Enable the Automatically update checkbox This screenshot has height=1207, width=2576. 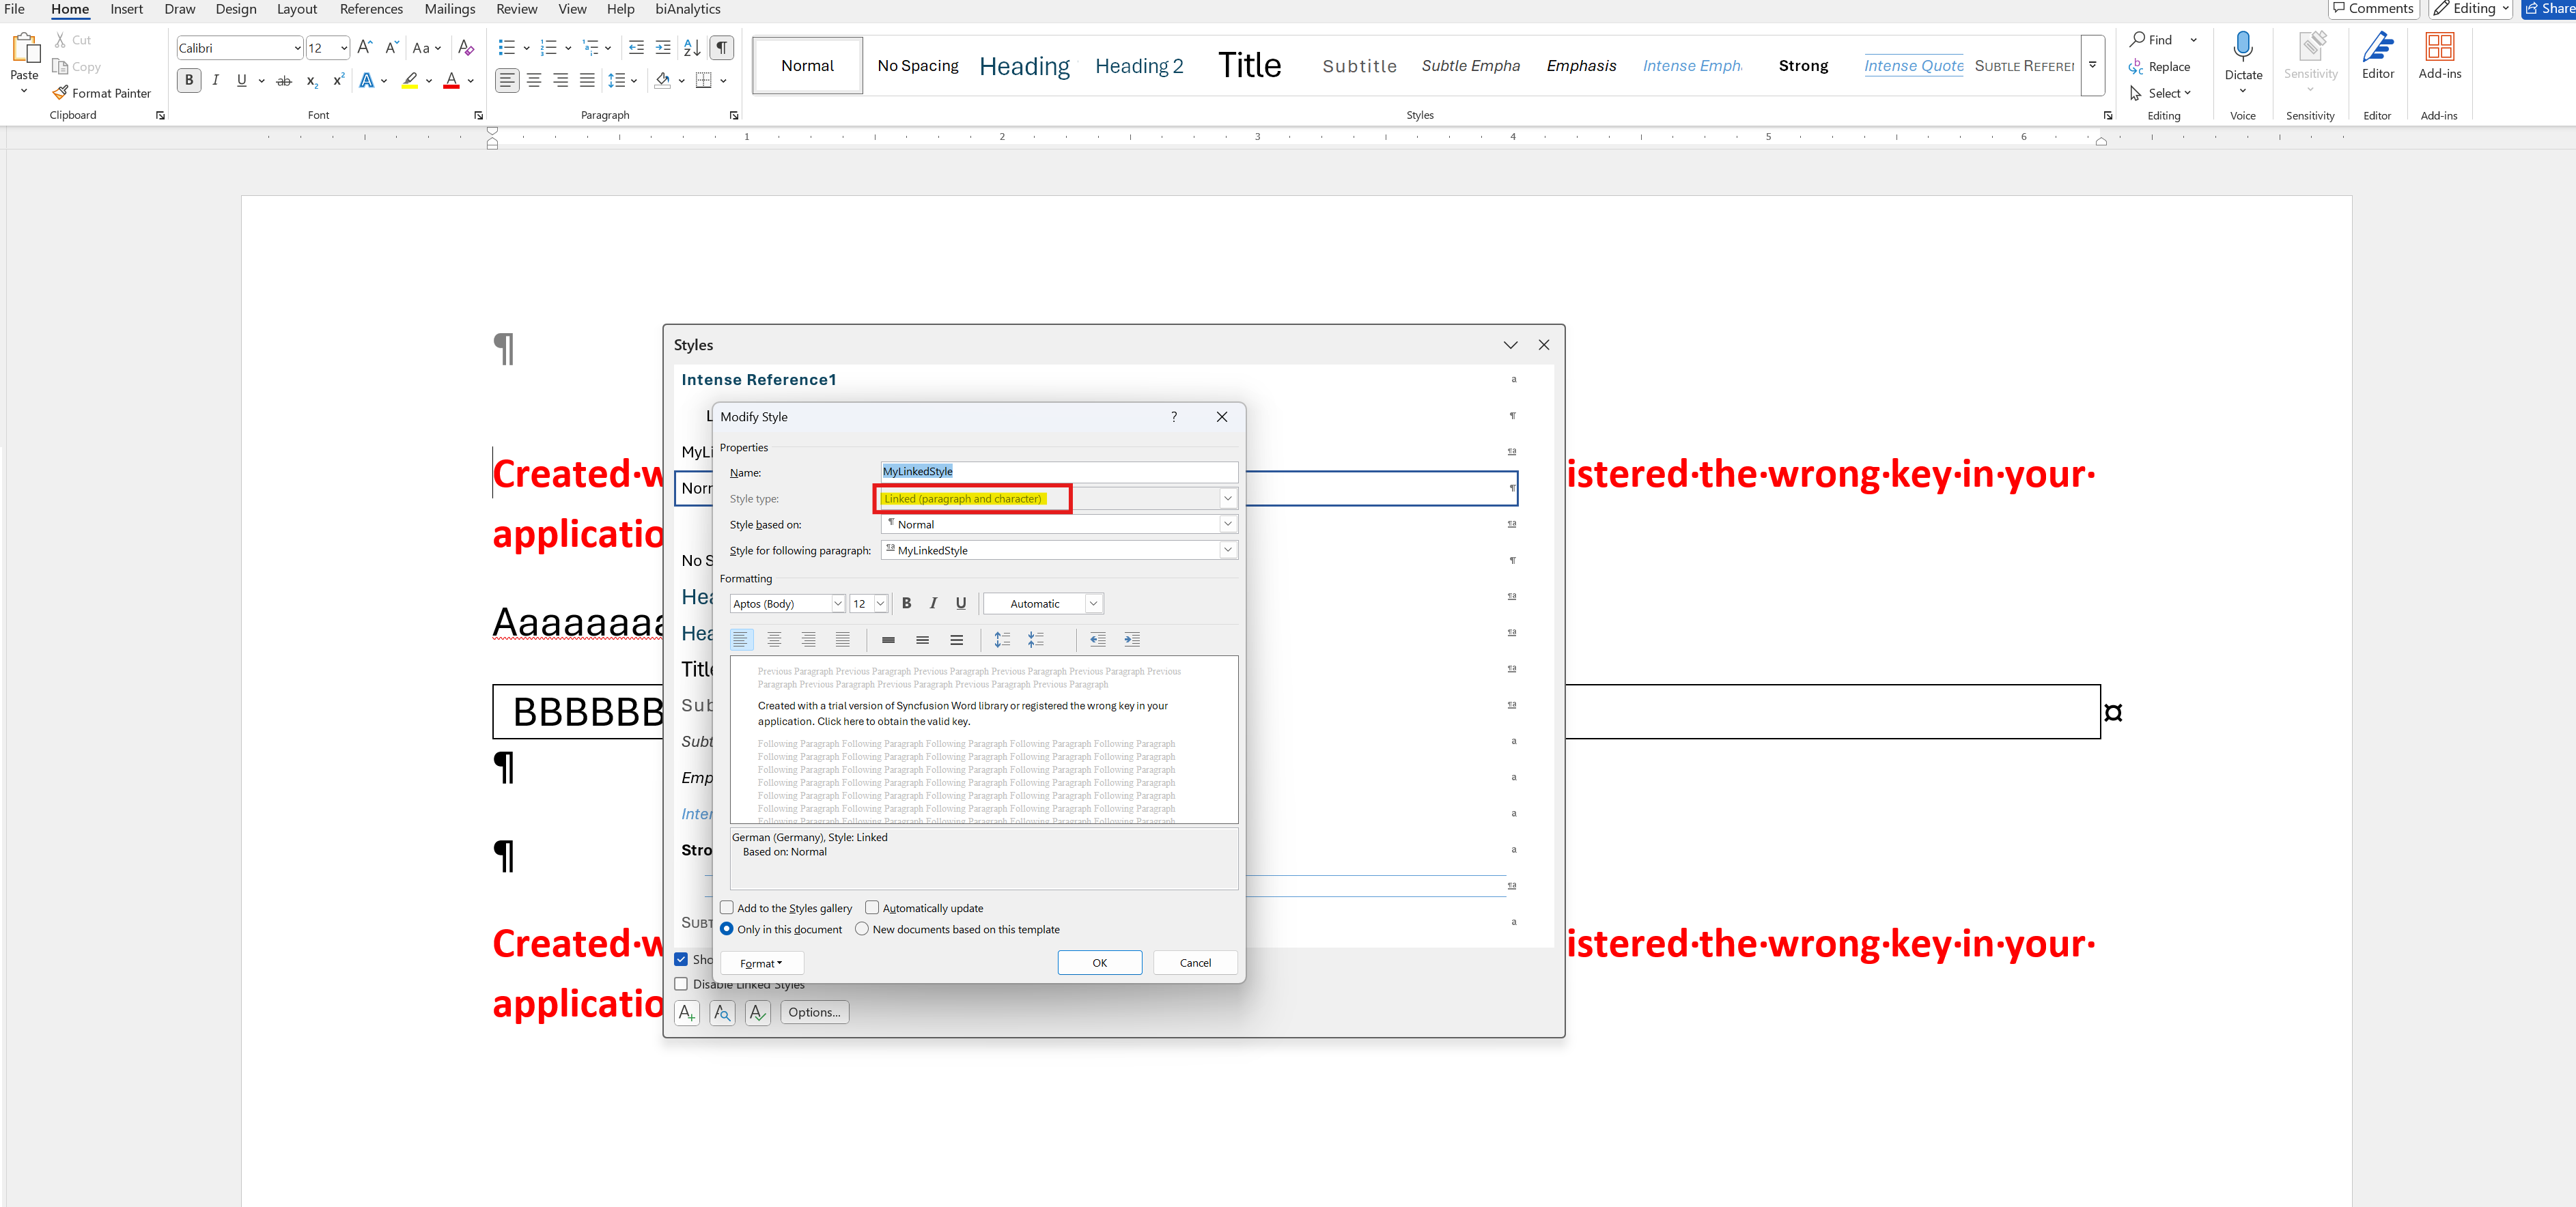872,908
